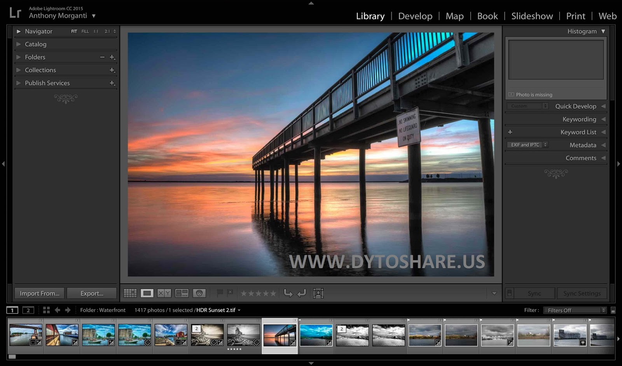Viewport: 622px width, 366px height.
Task: Expand the Comments panel
Action: (x=603, y=158)
